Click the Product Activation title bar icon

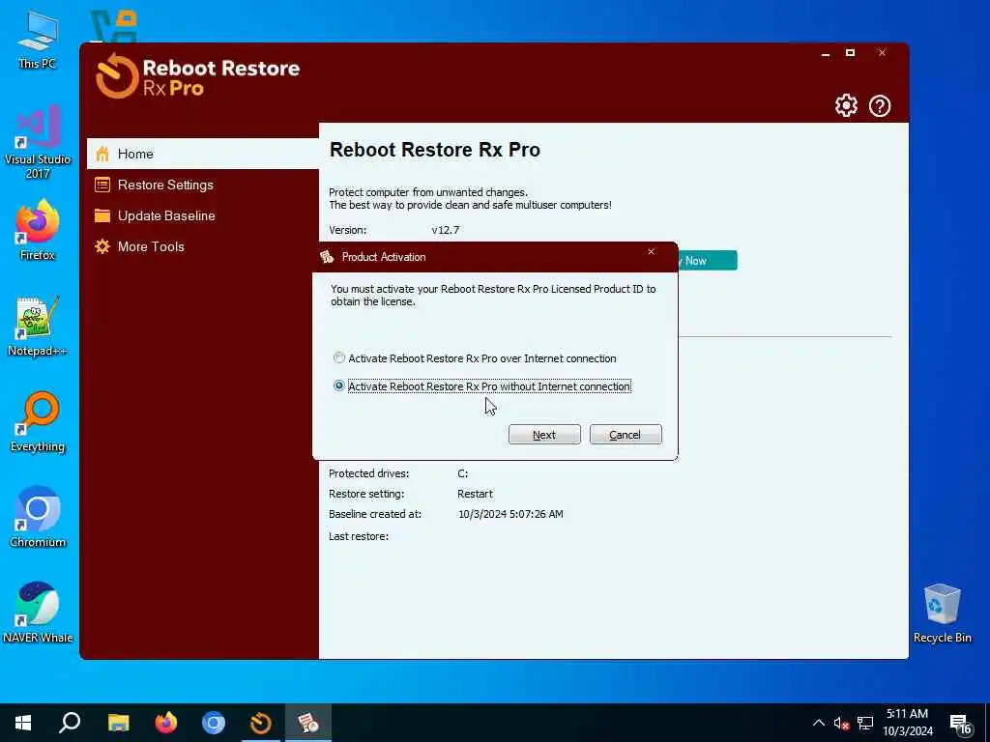coord(327,257)
